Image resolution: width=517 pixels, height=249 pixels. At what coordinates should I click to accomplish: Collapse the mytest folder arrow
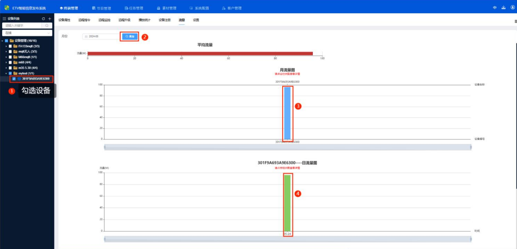[6, 73]
